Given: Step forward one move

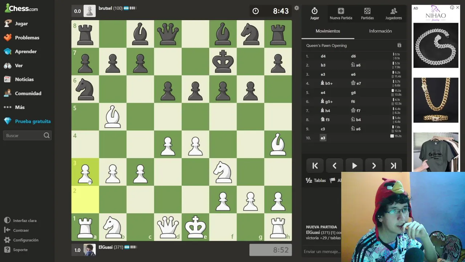Looking at the screenshot, I should [x=374, y=166].
